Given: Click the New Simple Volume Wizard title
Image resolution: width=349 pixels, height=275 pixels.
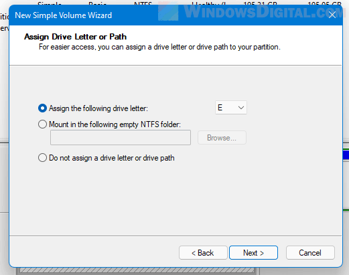Looking at the screenshot, I should (x=64, y=15).
